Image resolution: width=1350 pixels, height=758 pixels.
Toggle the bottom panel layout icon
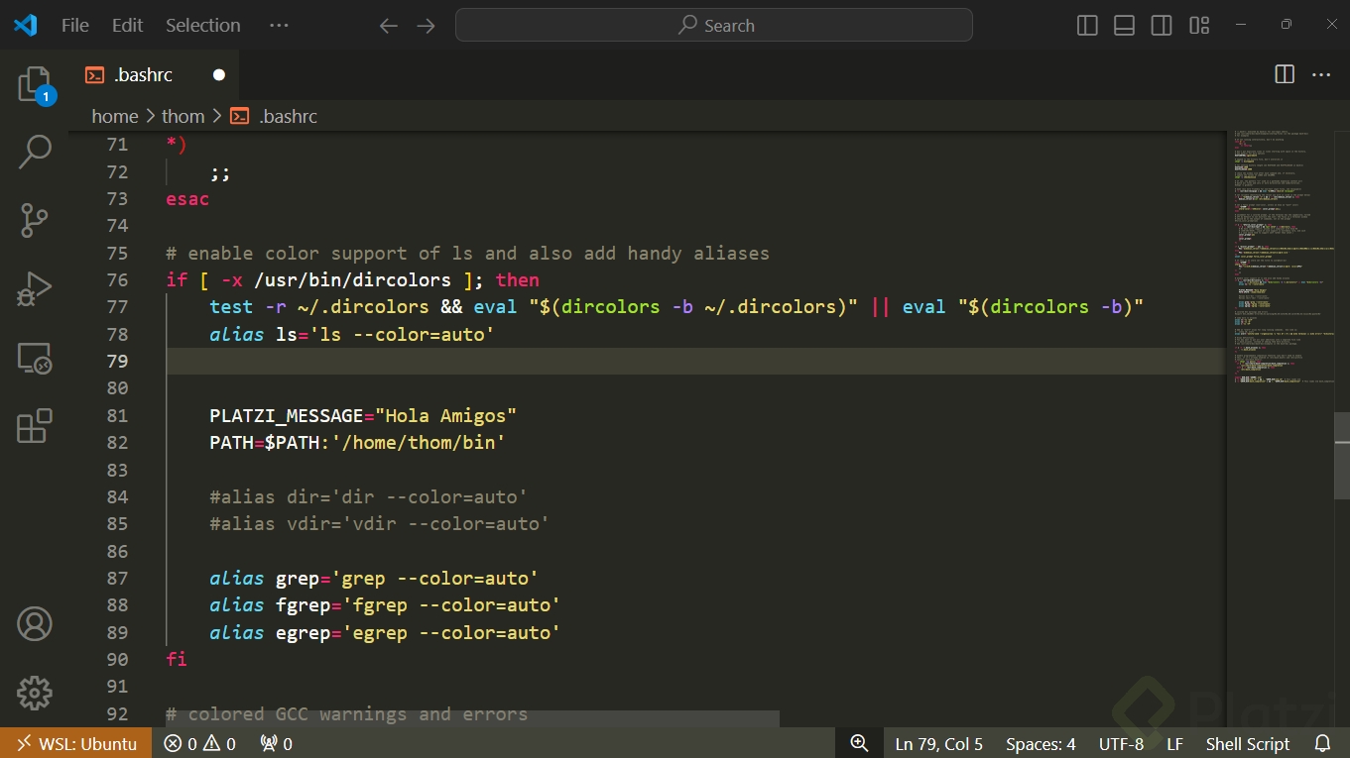tap(1124, 26)
